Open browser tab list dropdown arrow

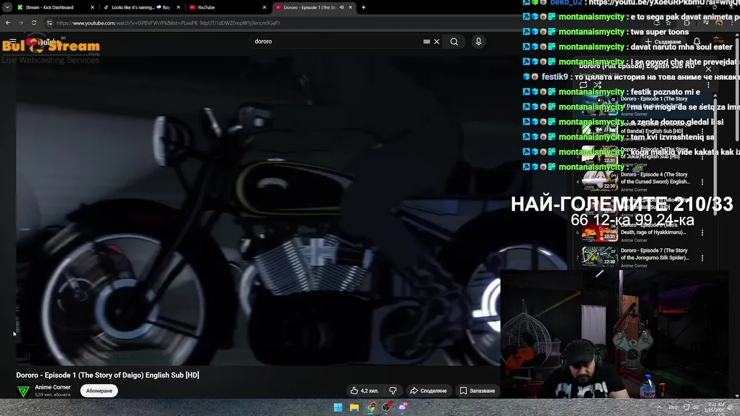[x=7, y=8]
